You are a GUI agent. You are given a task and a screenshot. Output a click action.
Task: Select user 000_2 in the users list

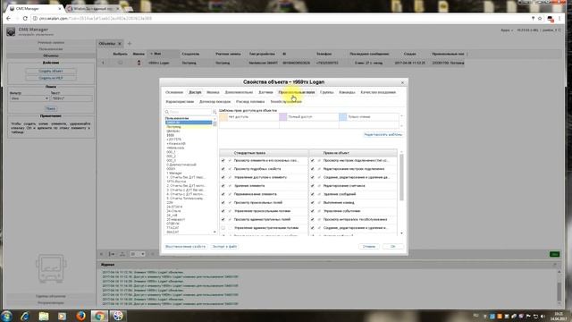(x=171, y=157)
